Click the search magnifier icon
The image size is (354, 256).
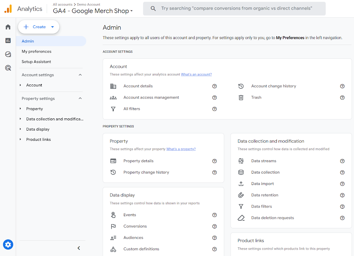pos(153,8)
